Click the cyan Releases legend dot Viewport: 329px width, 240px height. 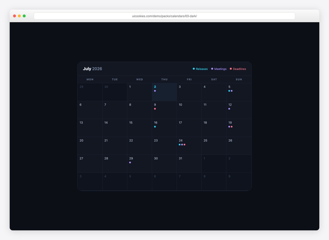pos(194,69)
